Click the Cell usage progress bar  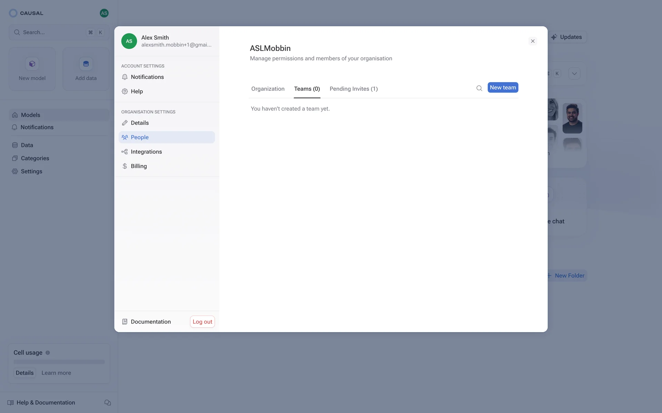click(59, 362)
